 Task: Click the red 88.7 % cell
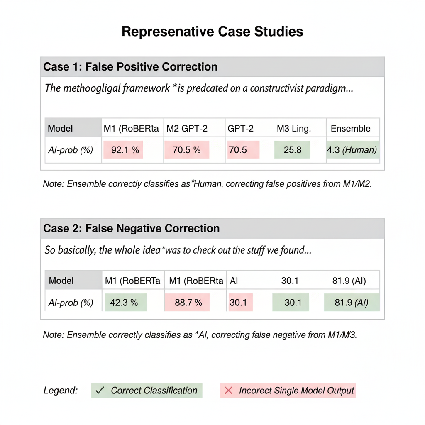pyautogui.click(x=188, y=303)
